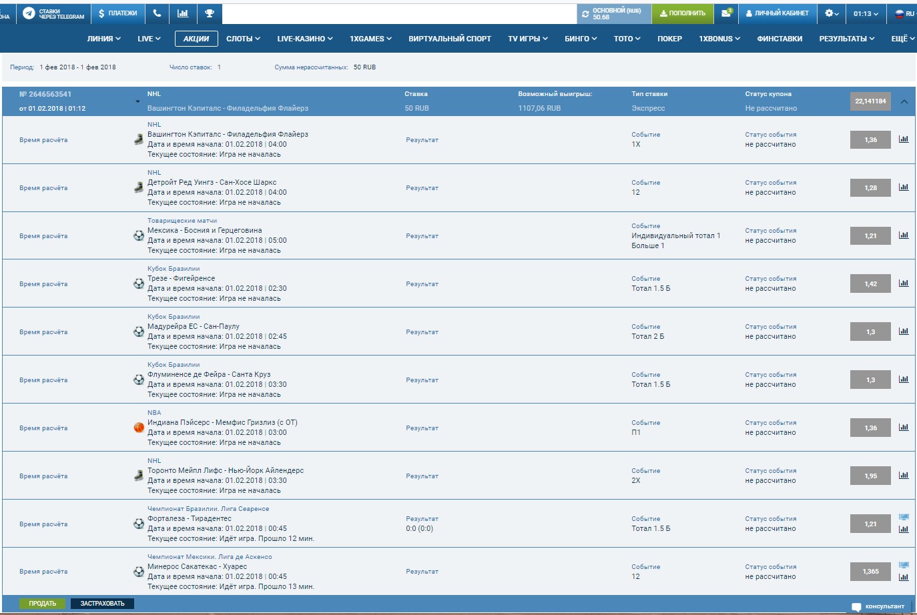Expand the Линия menu

(x=103, y=39)
